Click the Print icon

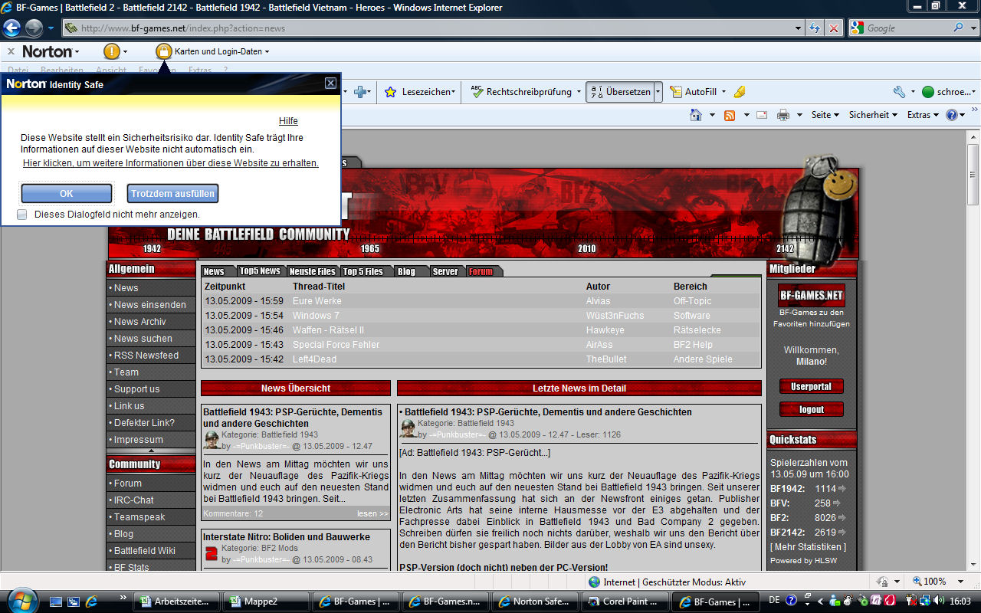coord(783,115)
